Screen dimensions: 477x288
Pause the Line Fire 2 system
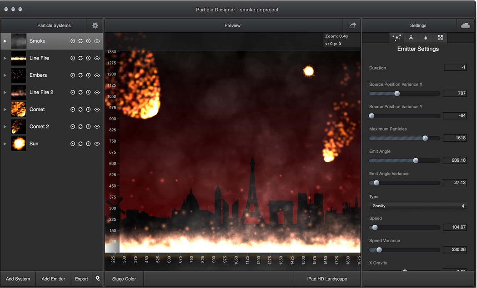88,92
